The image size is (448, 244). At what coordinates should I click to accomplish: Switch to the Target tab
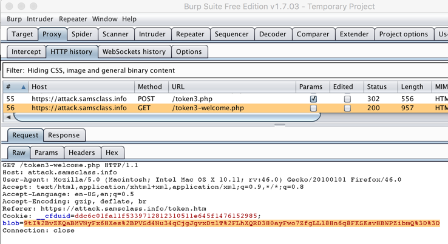click(x=22, y=34)
